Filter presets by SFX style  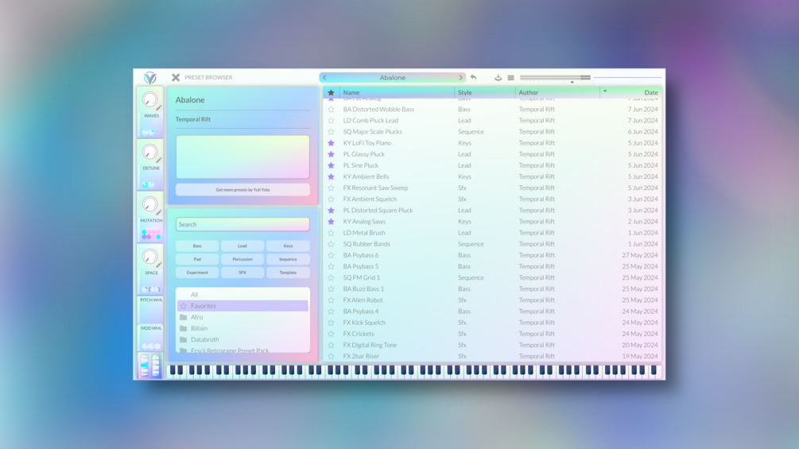(x=242, y=273)
